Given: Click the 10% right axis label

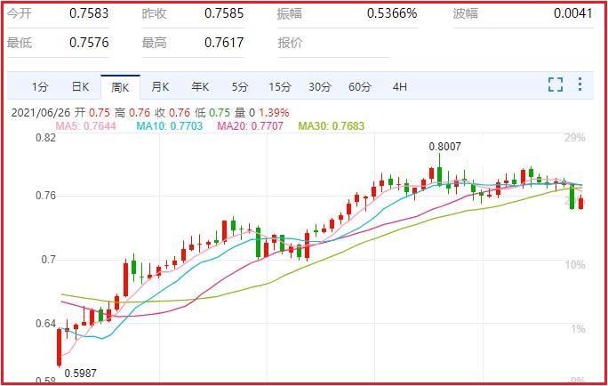Looking at the screenshot, I should tap(574, 265).
